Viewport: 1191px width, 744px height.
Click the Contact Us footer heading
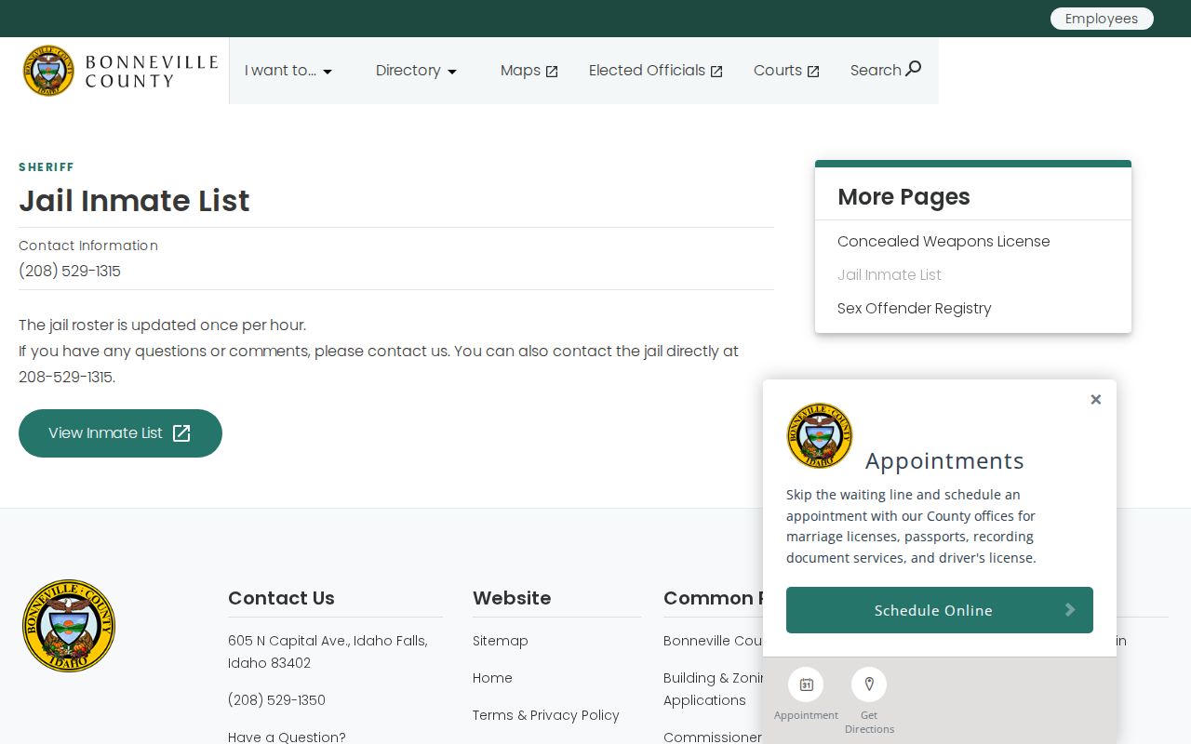coord(281,598)
